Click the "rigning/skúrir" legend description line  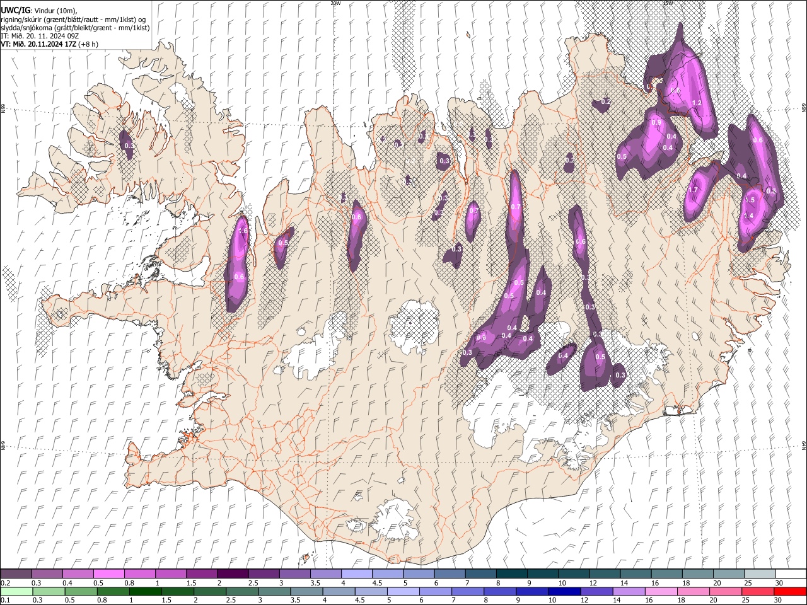74,19
